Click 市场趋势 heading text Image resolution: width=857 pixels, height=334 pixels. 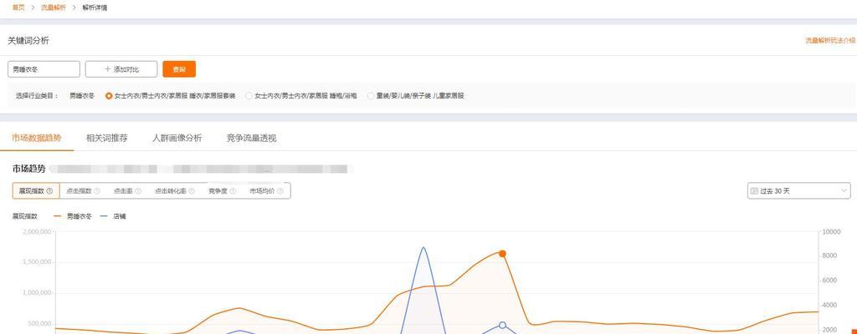tap(29, 169)
